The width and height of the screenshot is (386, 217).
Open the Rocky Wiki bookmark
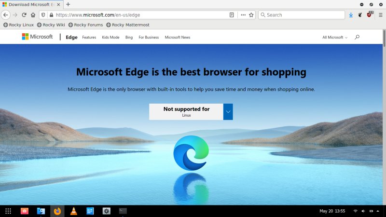(x=51, y=25)
